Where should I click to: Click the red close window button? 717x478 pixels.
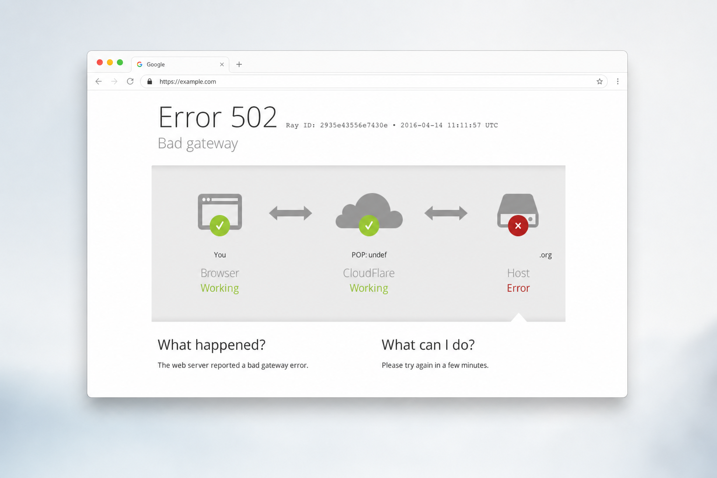tap(99, 63)
